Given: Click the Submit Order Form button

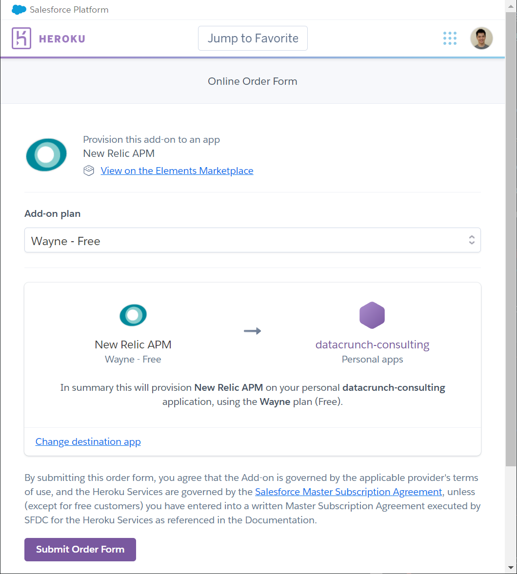Looking at the screenshot, I should [80, 550].
